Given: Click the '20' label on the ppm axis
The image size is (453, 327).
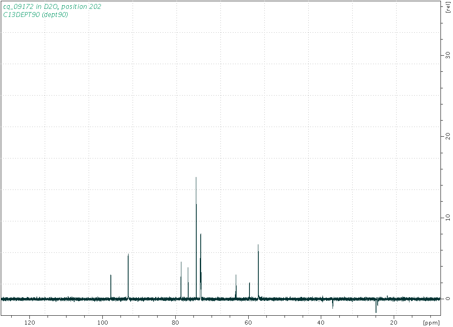Looking at the screenshot, I should [394, 323].
